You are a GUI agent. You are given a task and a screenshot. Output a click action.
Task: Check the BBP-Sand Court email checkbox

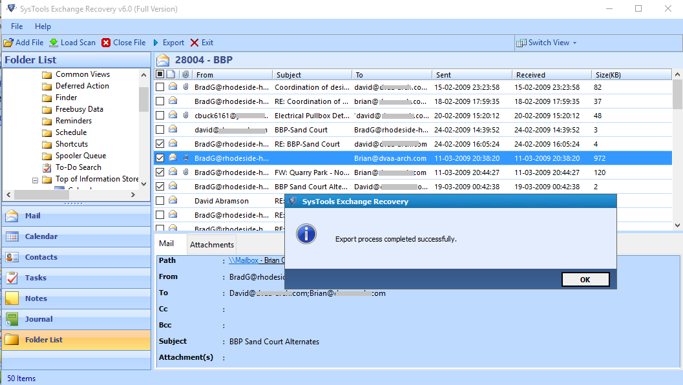[160, 130]
